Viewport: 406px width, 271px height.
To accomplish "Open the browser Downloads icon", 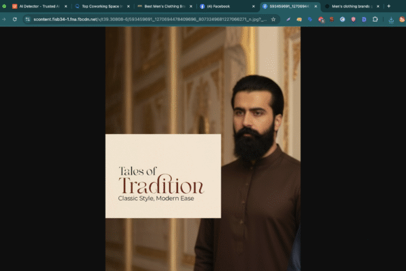I will pyautogui.click(x=391, y=19).
